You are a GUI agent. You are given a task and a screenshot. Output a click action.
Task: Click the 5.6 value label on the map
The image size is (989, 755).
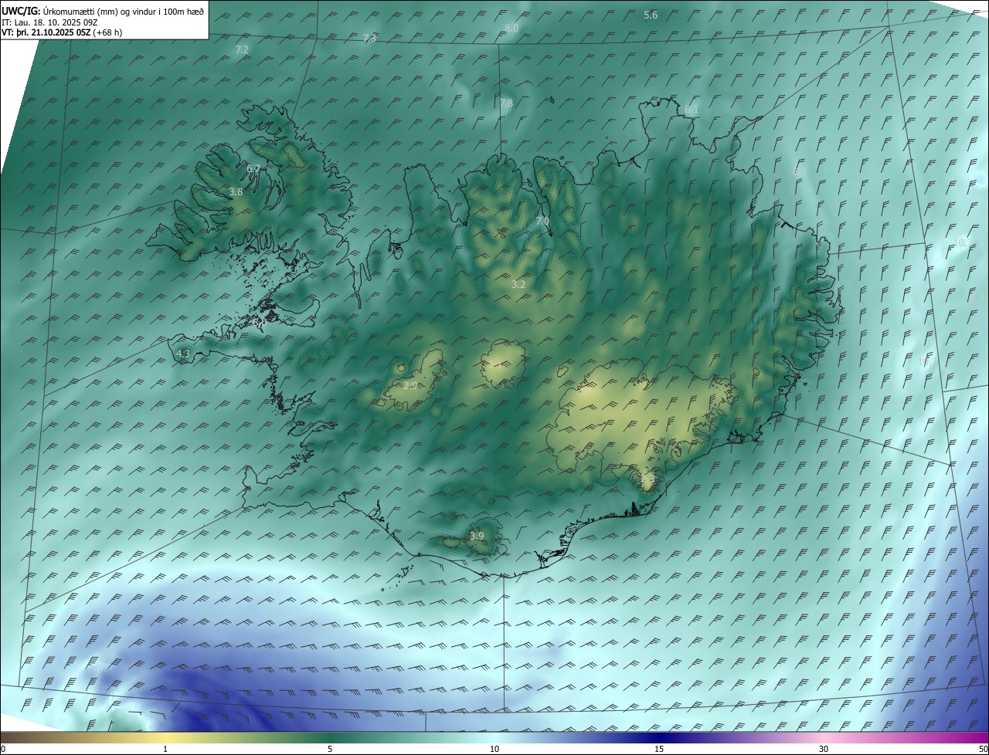tap(651, 15)
